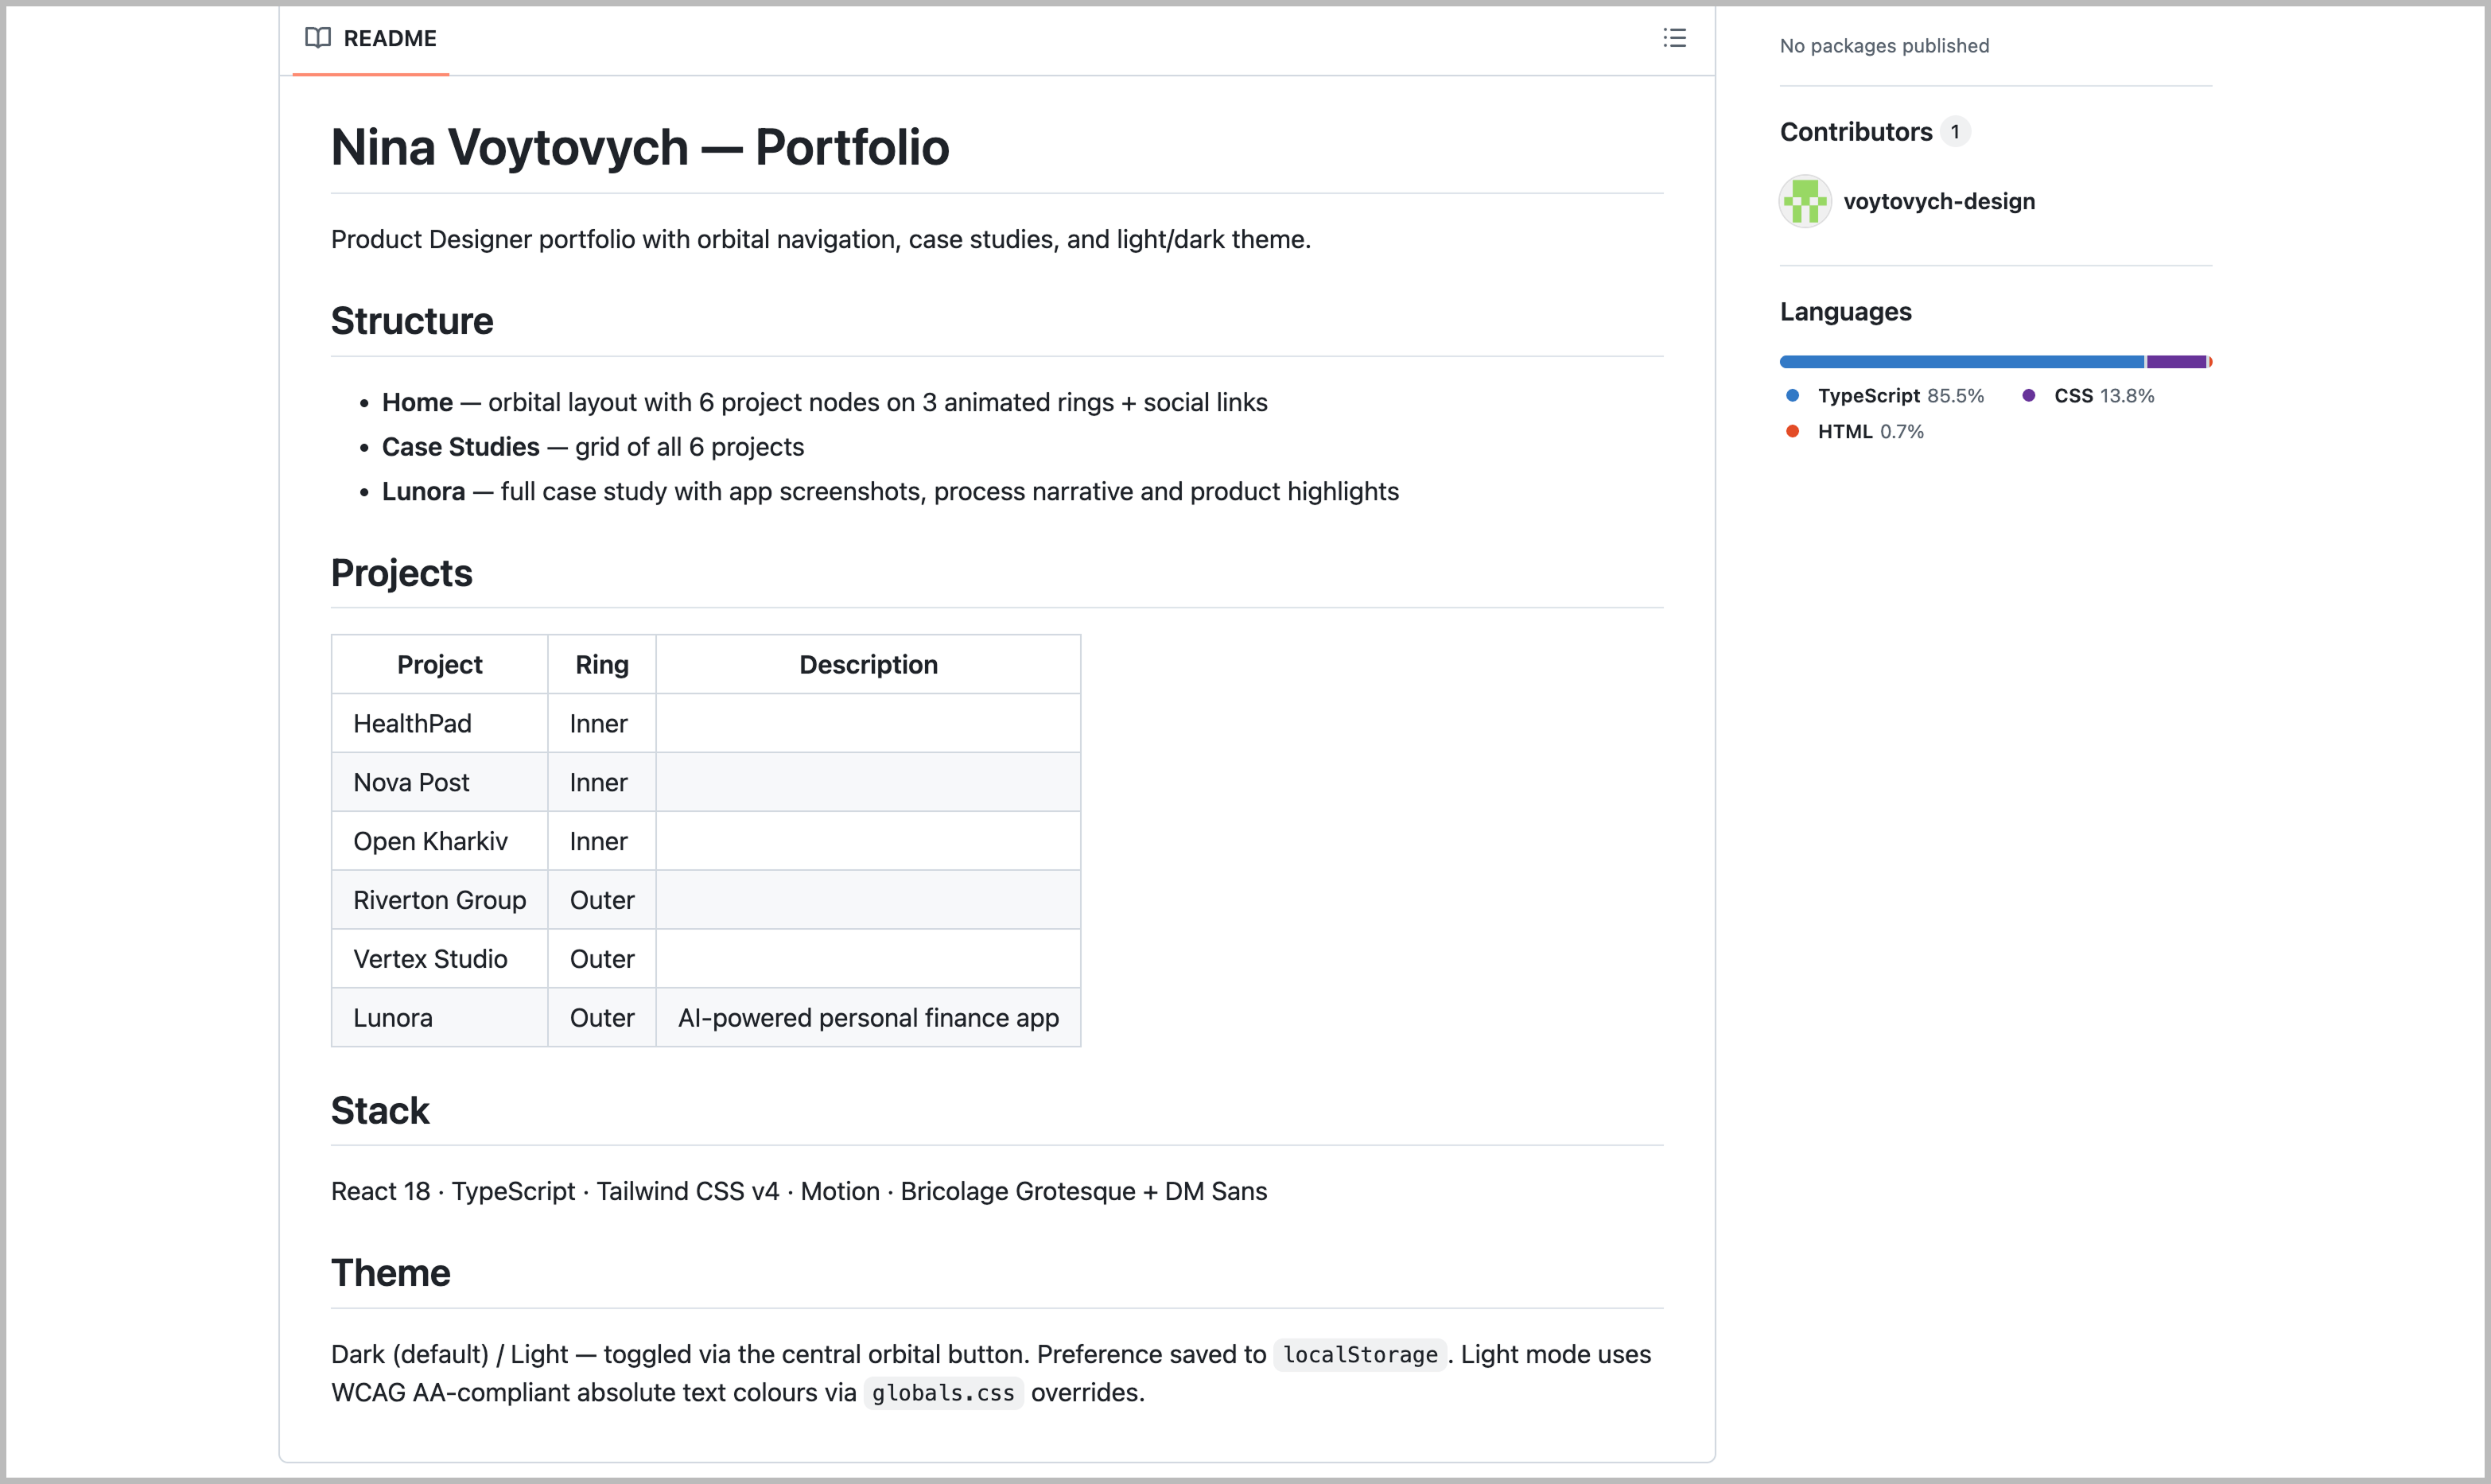Click the 'Ring' table column header
This screenshot has height=1484, width=2491.
click(602, 665)
